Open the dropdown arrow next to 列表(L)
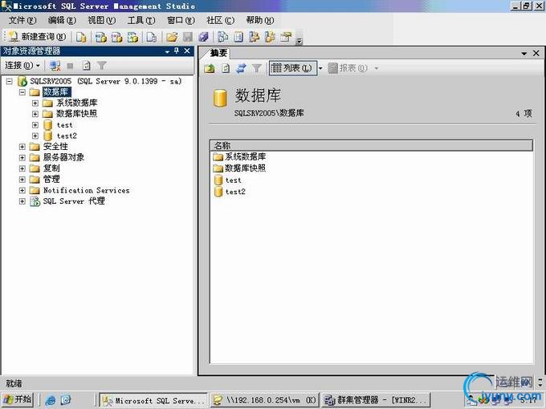This screenshot has height=409, width=546. tap(320, 68)
